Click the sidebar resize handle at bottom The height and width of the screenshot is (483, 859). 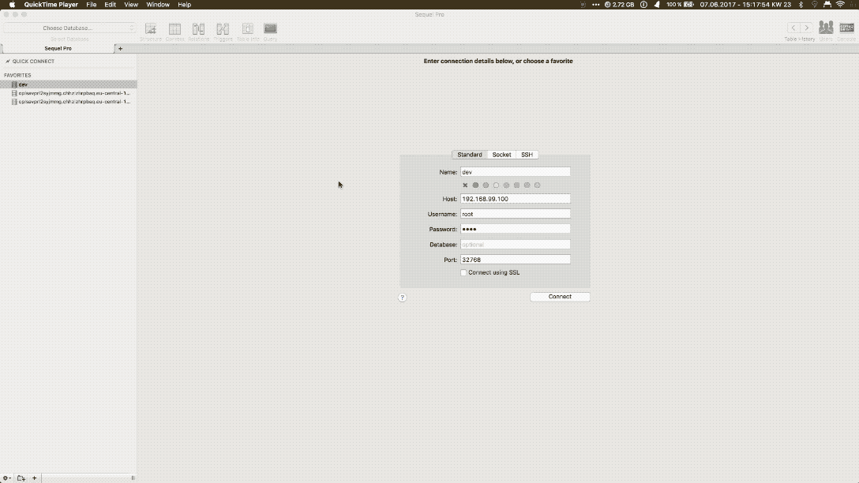(133, 478)
